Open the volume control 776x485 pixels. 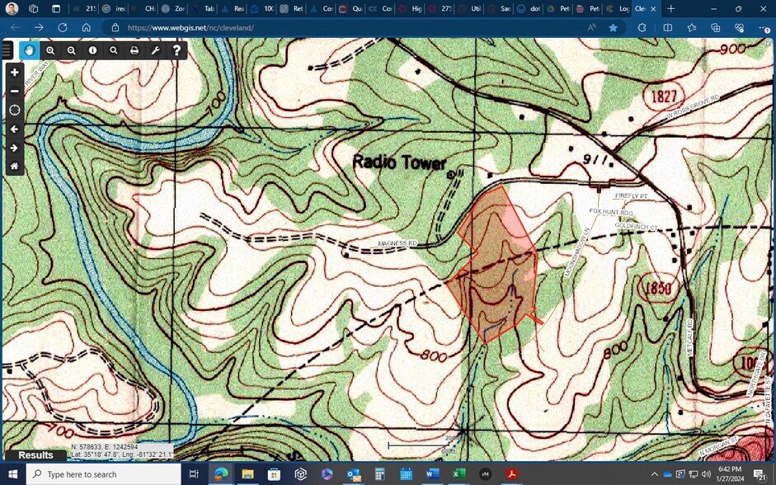pos(707,474)
